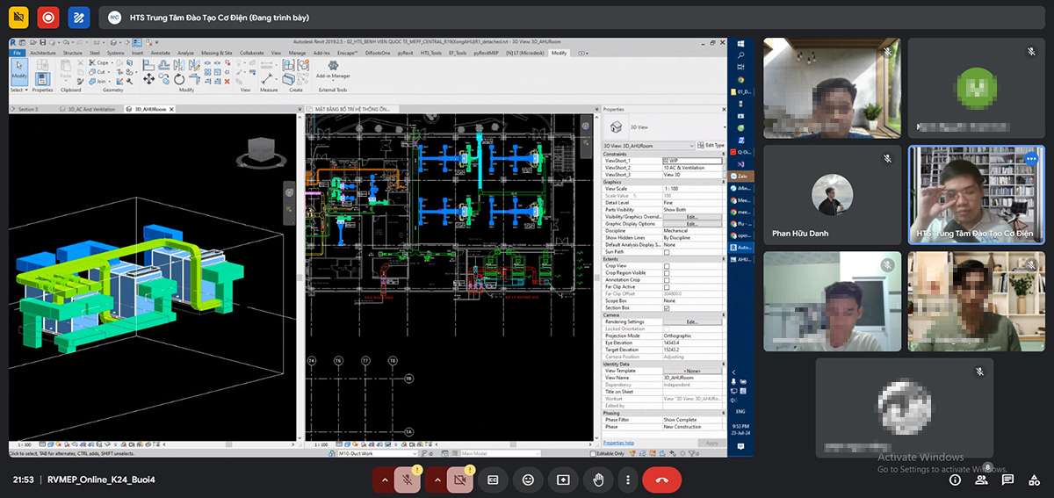Raise hand in the meeting
This screenshot has height=498, width=1054.
pyautogui.click(x=598, y=480)
